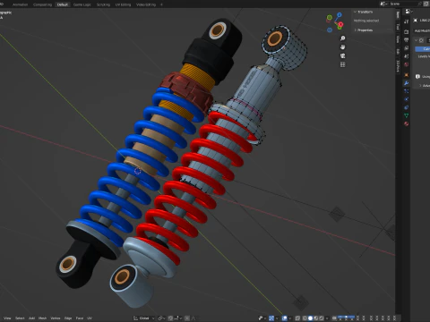
Task: Switch to the Scripting workspace tab
Action: pyautogui.click(x=103, y=4)
